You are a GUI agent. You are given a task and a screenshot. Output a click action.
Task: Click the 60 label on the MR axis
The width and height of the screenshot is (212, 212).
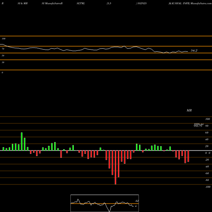207,133
